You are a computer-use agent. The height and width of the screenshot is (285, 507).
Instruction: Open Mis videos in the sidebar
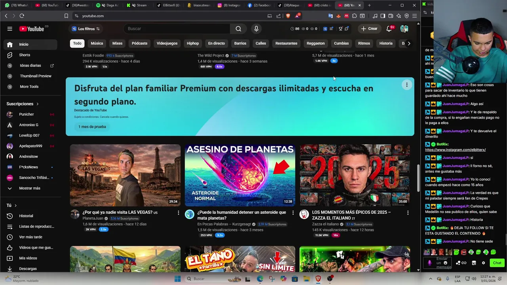(x=30, y=258)
